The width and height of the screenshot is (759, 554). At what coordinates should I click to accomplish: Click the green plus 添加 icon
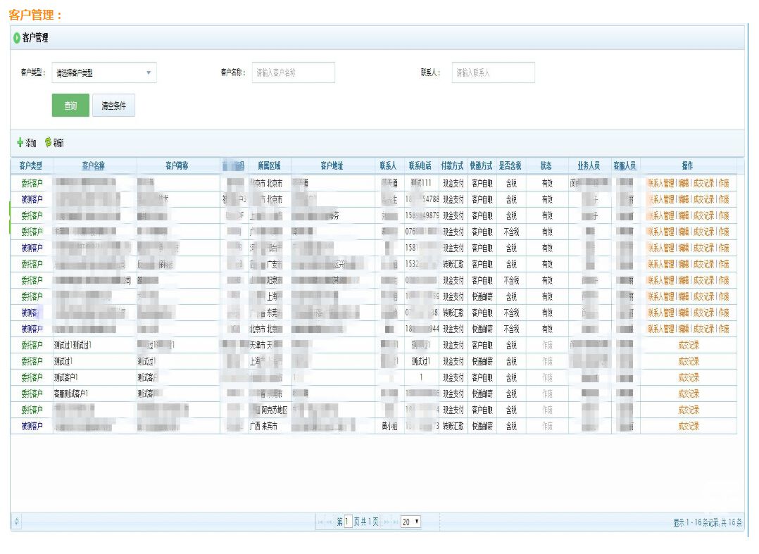pos(20,143)
